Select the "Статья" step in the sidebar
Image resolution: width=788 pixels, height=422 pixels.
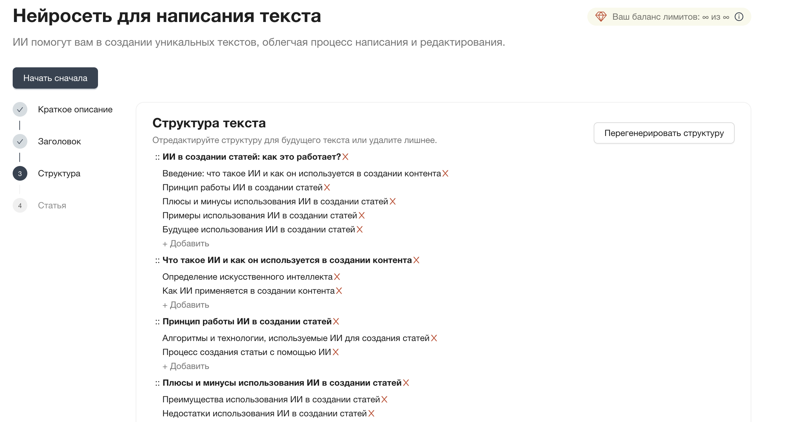tap(52, 205)
